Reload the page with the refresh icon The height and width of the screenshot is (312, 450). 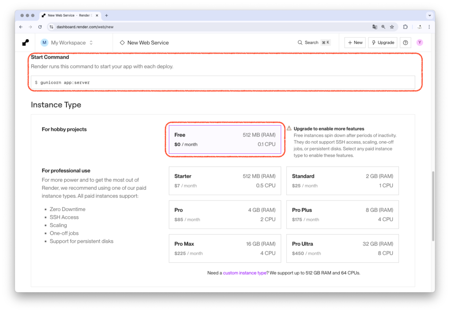(40, 27)
